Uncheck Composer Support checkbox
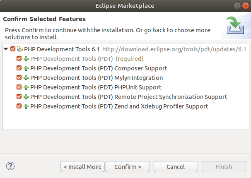The image size is (251, 178). coord(19,68)
